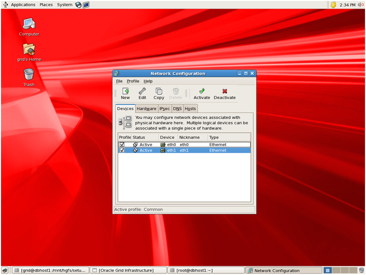Click the eth1 network card device icon
This screenshot has height=275, width=366.
click(163, 150)
